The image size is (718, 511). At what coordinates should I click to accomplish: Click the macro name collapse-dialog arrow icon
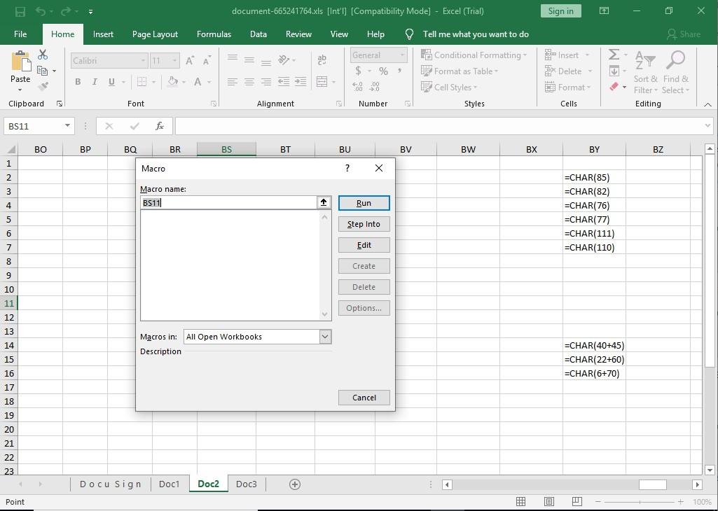[324, 202]
